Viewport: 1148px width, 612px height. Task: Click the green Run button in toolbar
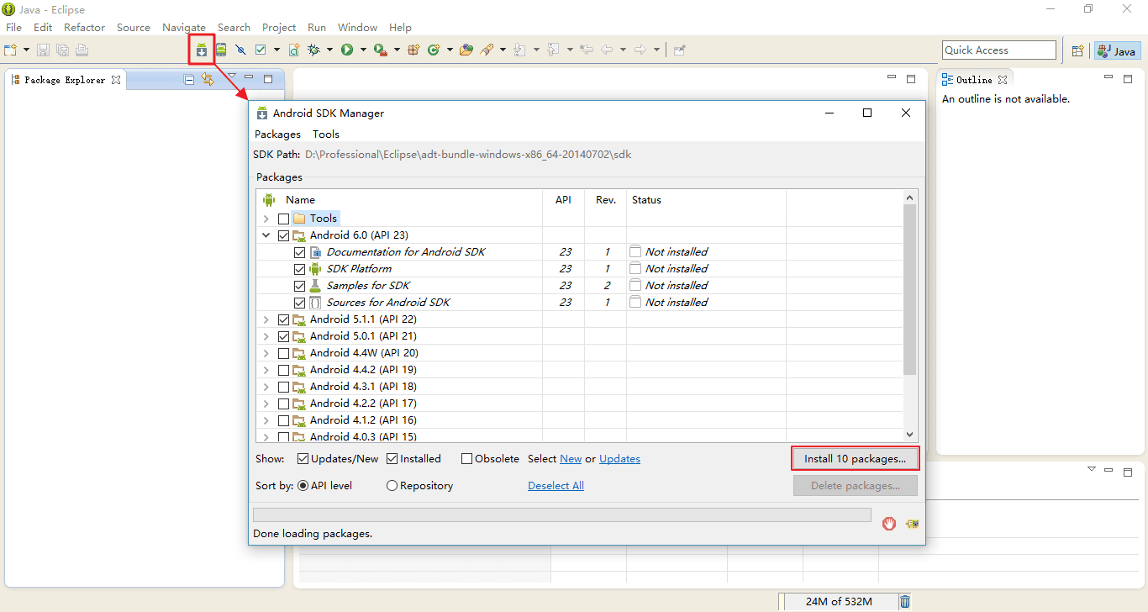point(346,50)
